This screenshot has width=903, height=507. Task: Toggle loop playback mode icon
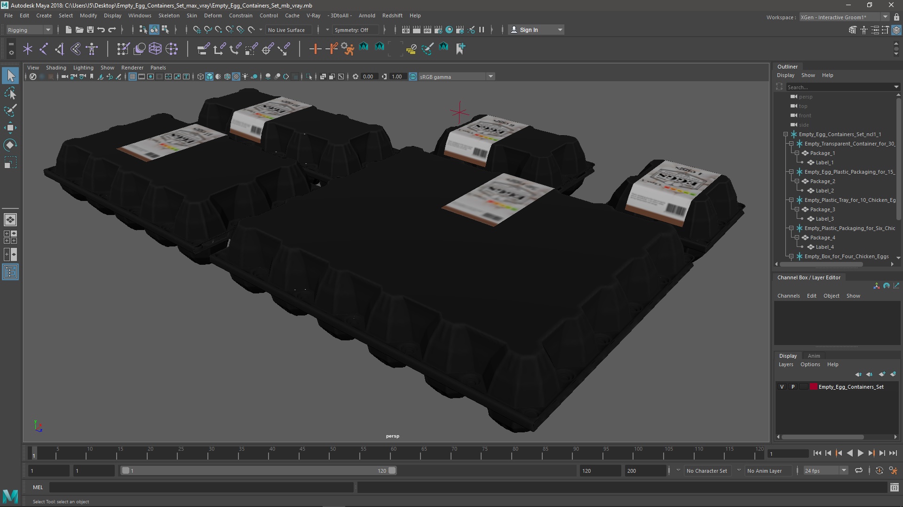click(x=859, y=470)
